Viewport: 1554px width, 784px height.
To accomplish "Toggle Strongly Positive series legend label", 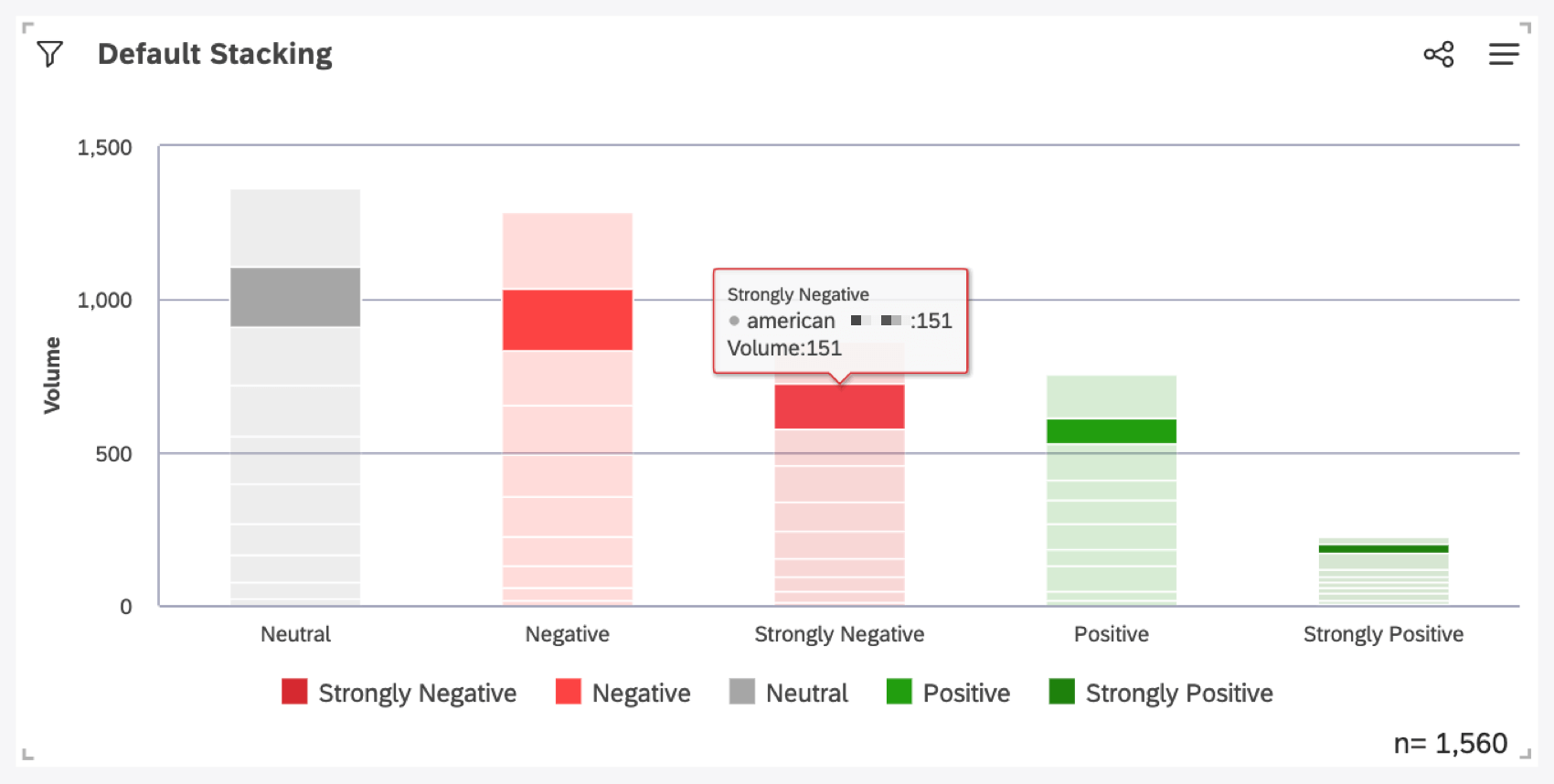I will (1178, 694).
